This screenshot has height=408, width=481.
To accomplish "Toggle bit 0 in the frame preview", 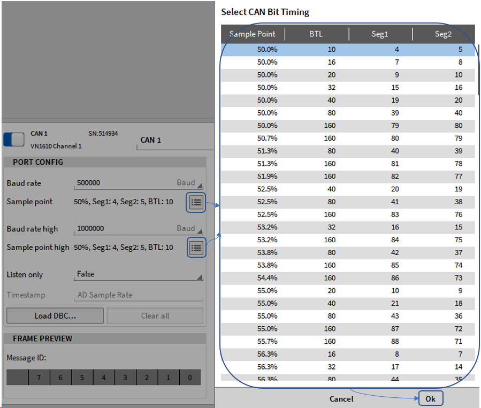I will click(190, 378).
